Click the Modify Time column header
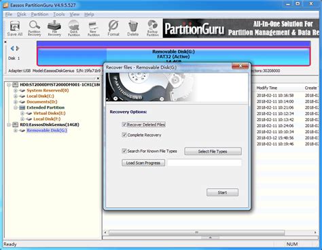Viewport: 322px width, 250px height. pos(267,88)
